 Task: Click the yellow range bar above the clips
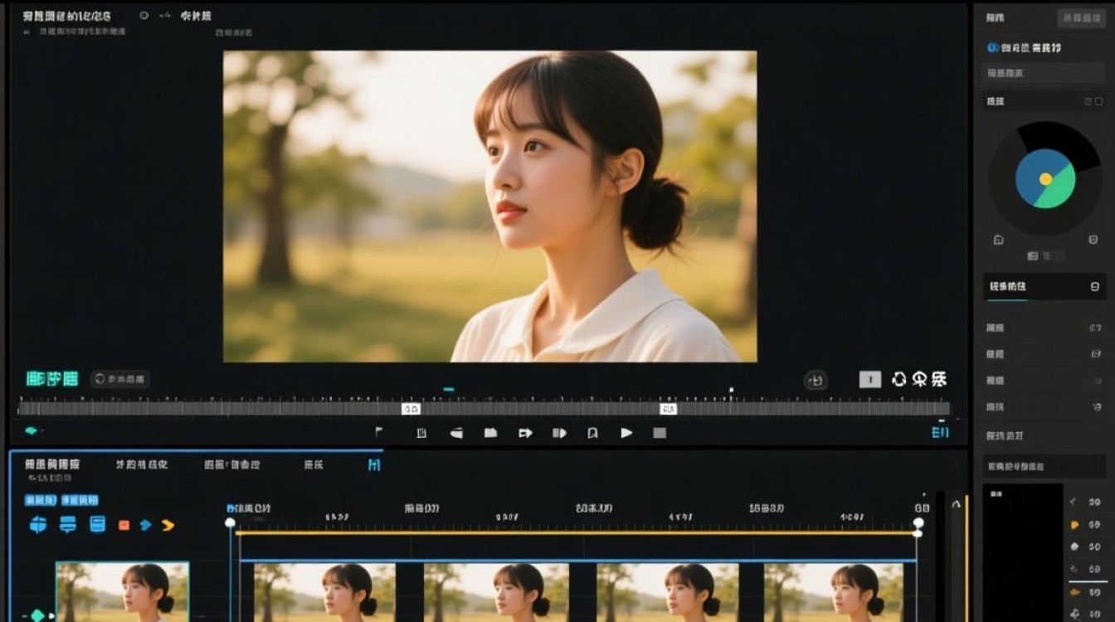(x=577, y=532)
